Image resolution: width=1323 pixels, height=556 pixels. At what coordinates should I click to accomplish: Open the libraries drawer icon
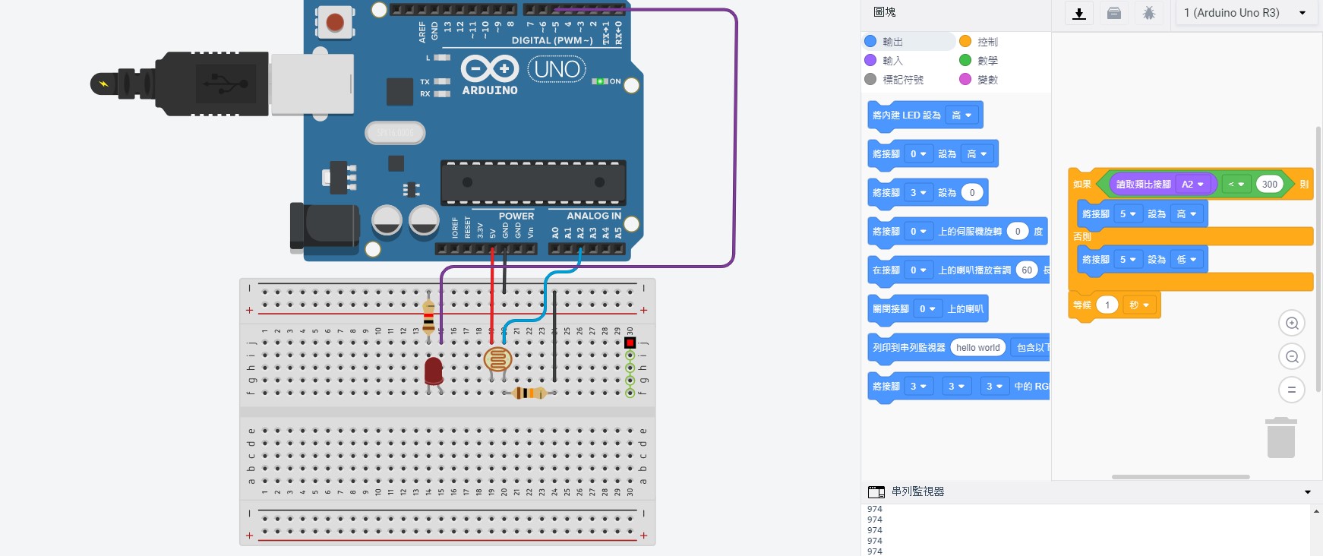click(1114, 13)
